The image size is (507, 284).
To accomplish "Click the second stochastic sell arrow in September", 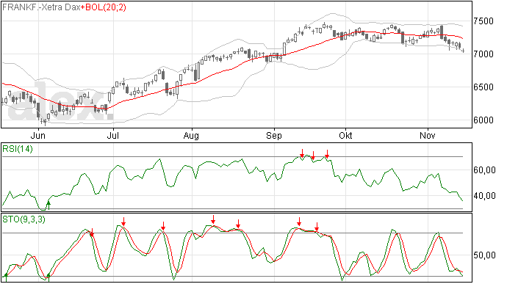I will (317, 227).
